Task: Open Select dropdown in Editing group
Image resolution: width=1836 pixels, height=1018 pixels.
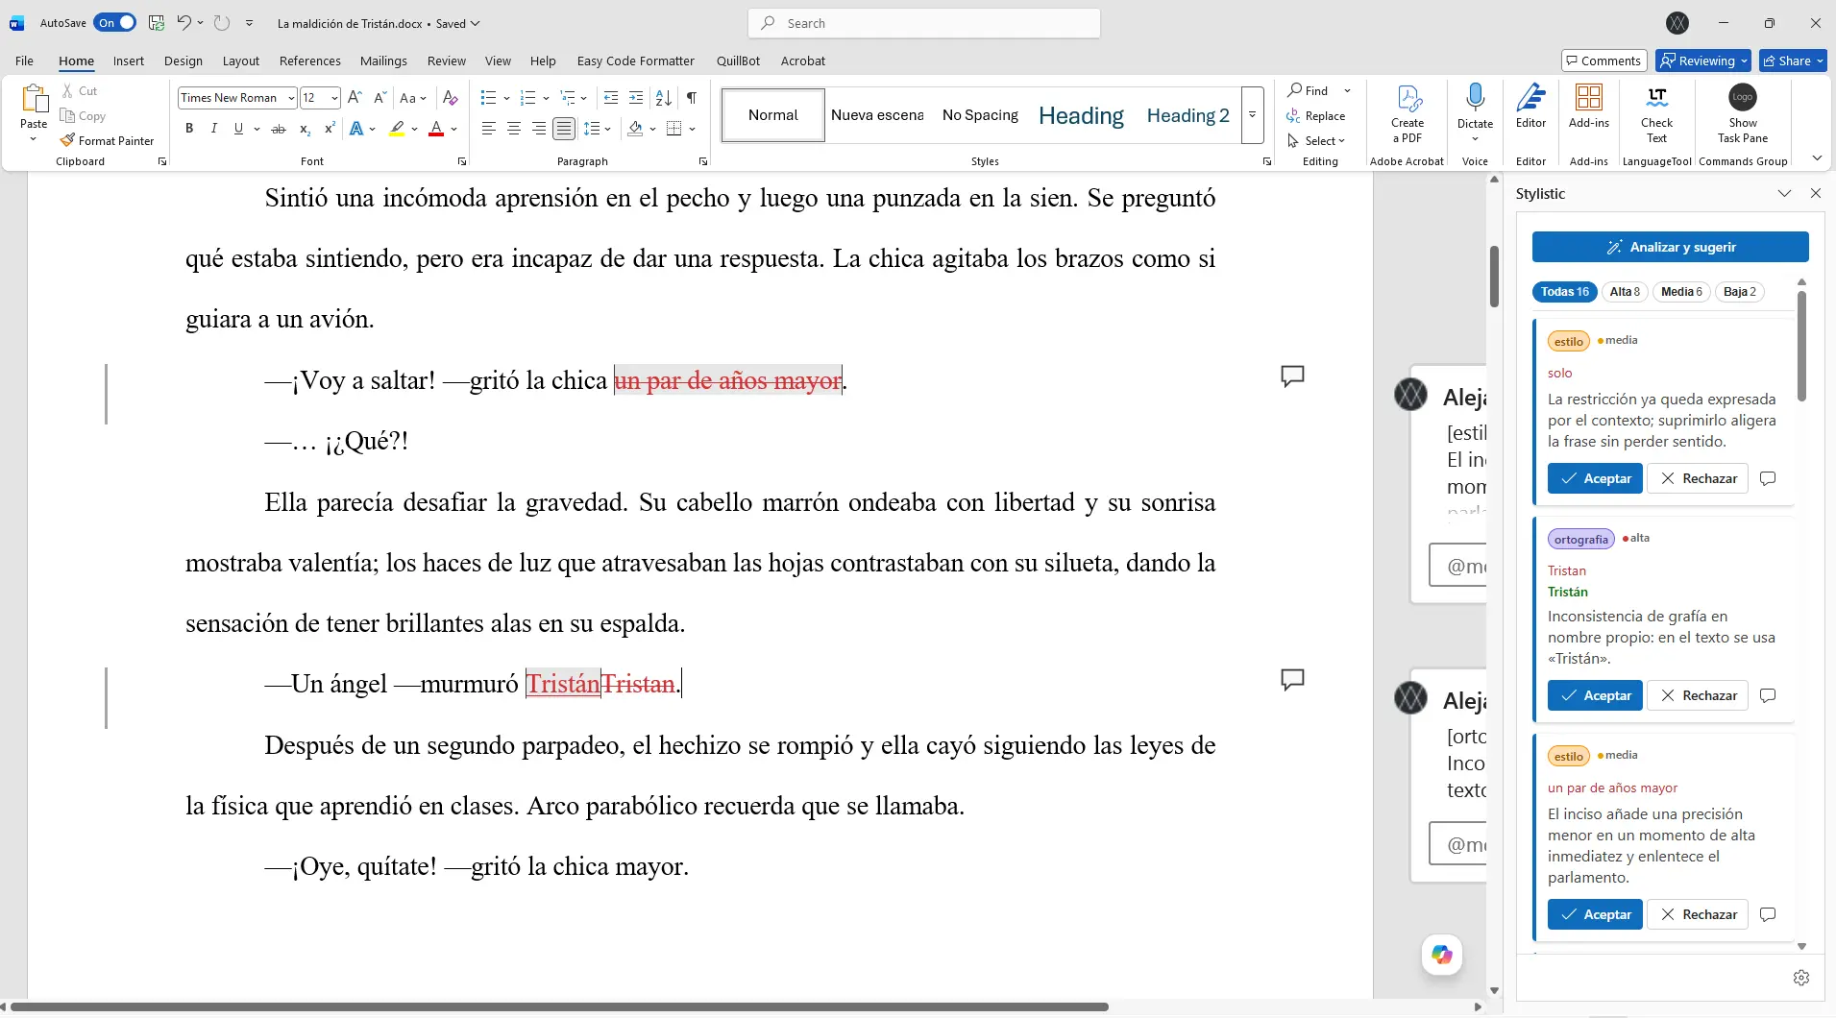Action: [1316, 140]
